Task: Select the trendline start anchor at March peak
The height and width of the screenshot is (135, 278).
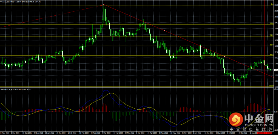Action: coord(104,5)
